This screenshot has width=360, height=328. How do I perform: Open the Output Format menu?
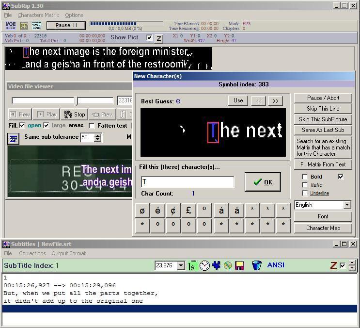[68, 253]
